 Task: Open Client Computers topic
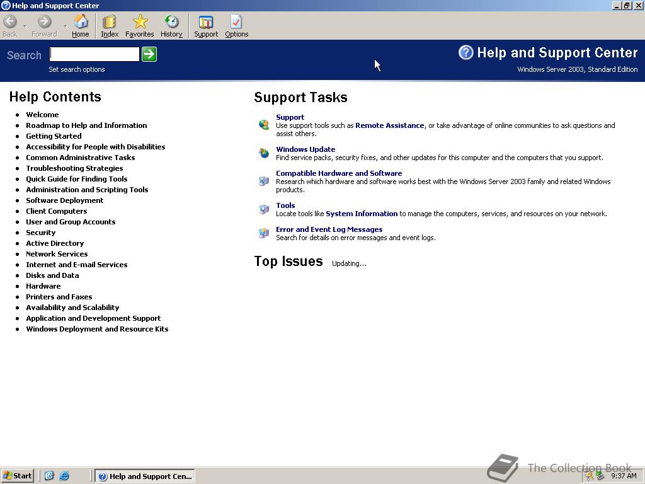[x=56, y=210]
